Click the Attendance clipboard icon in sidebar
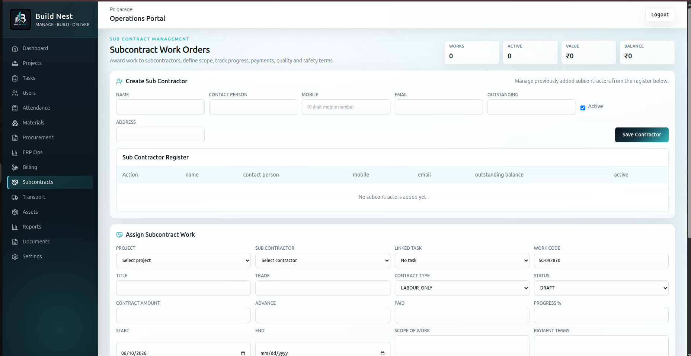The width and height of the screenshot is (691, 356). point(15,108)
